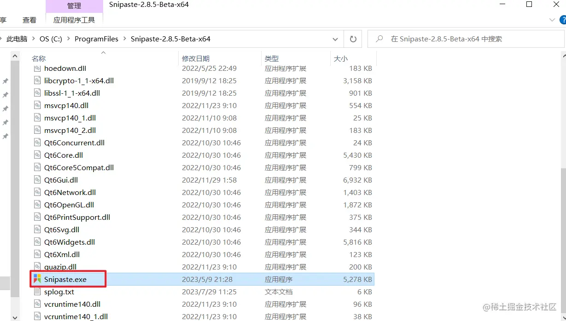Select the file name Qt6Network.dll
The width and height of the screenshot is (566, 321).
coord(70,192)
